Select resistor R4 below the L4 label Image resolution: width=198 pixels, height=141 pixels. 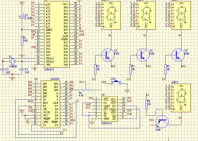pos(146,104)
